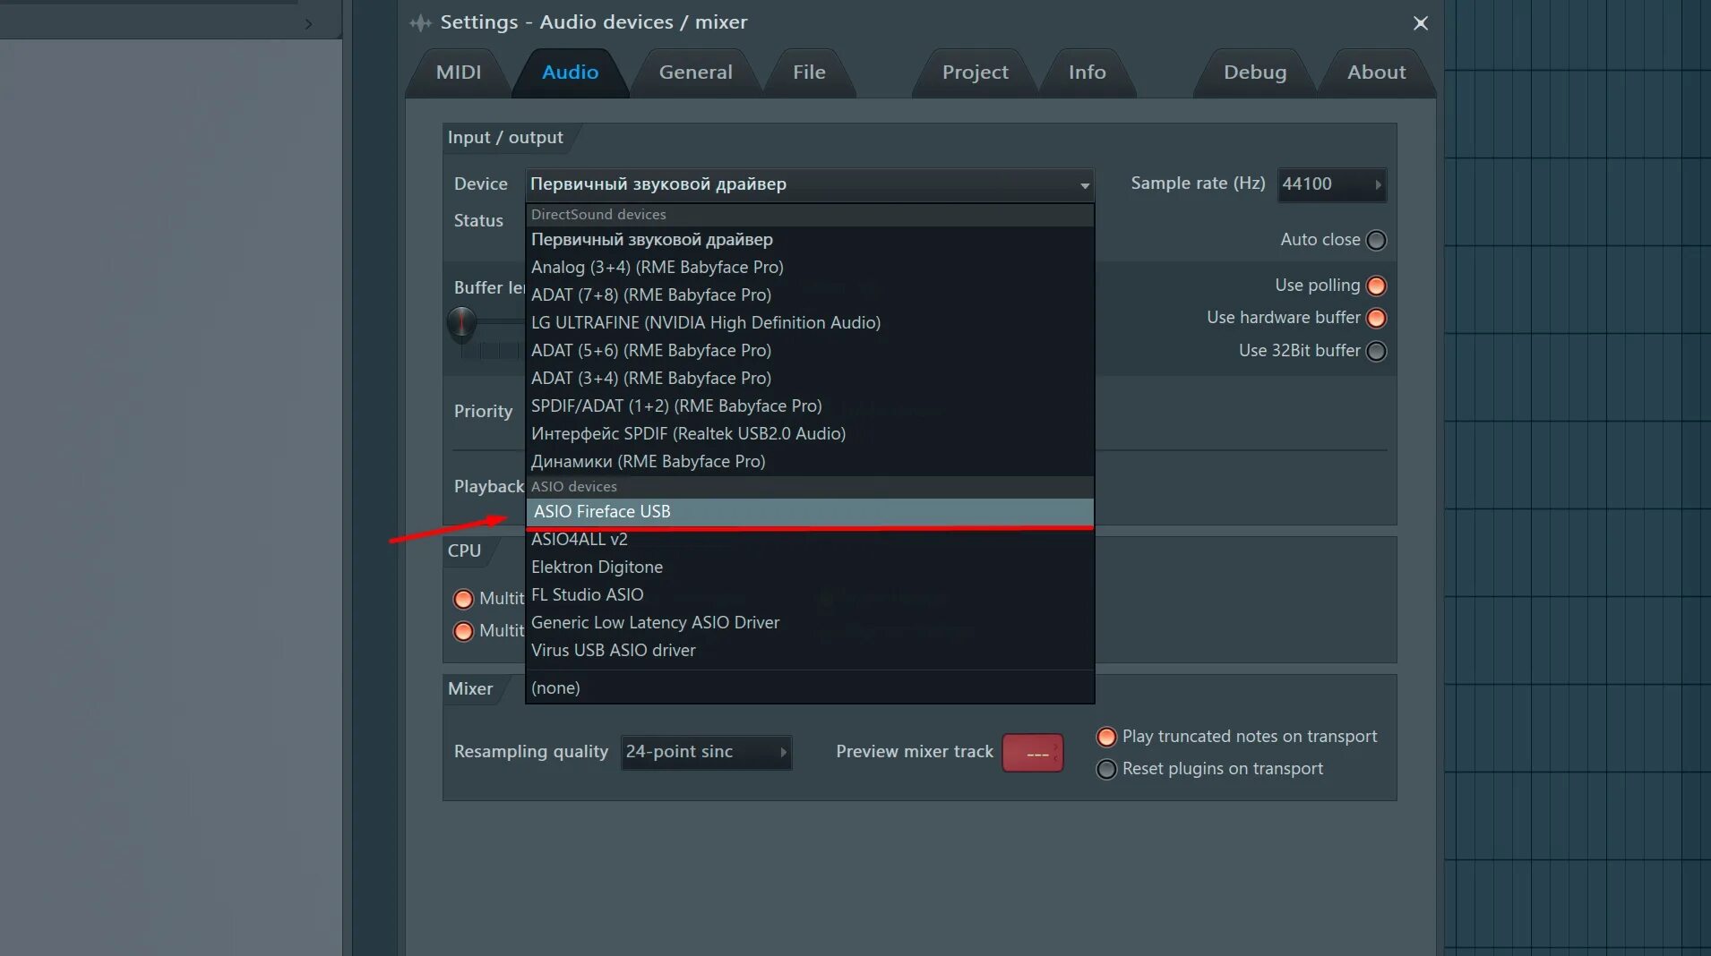The height and width of the screenshot is (956, 1711).
Task: Click the Buffer length slider knob
Action: 461,322
